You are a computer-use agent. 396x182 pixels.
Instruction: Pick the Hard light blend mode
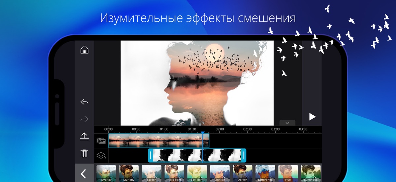(x=174, y=173)
